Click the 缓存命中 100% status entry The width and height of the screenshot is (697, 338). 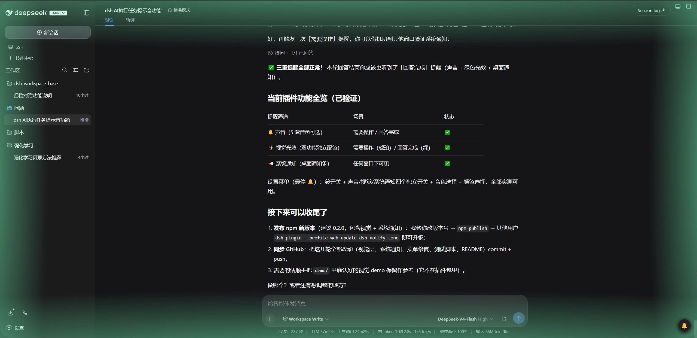[453, 332]
